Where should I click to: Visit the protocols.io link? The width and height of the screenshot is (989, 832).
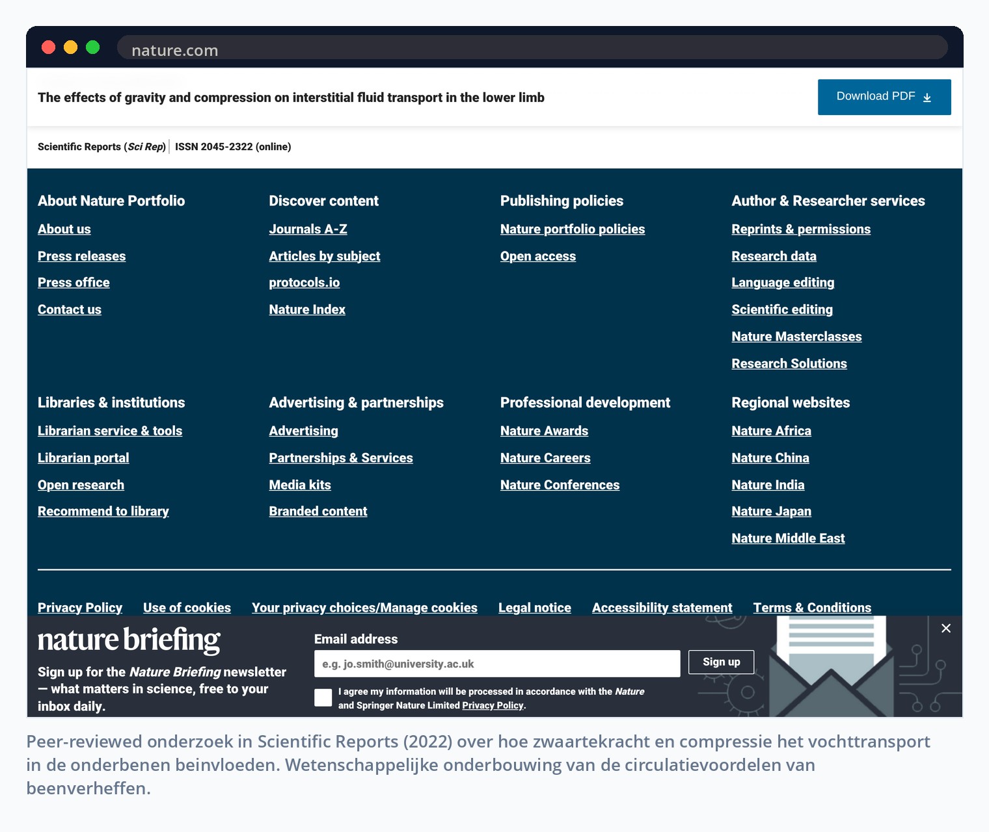305,282
